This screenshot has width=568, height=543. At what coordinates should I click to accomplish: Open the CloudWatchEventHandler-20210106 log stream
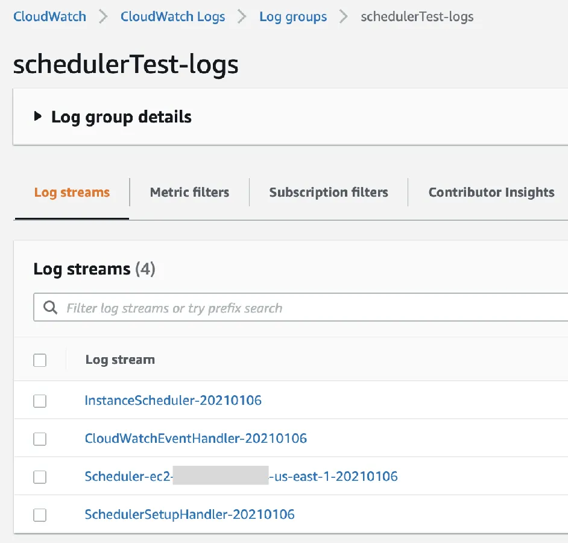[195, 438]
